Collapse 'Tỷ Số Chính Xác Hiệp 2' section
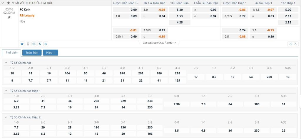The width and height of the screenshot is (301, 139). [x=6, y=117]
